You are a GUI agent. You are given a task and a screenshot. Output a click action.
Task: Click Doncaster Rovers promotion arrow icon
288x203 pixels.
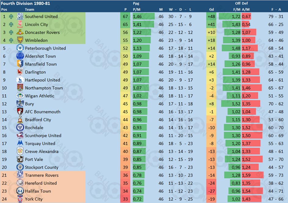(x=11, y=32)
